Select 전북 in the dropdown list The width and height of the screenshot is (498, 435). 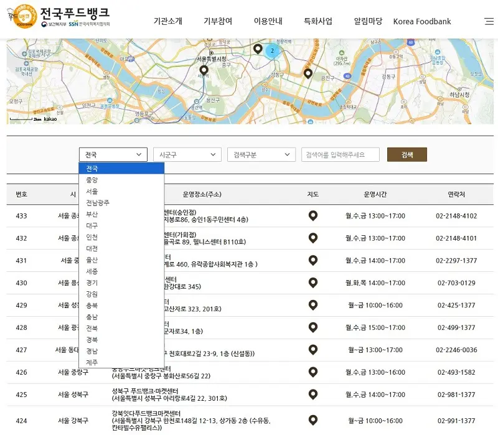(121, 329)
